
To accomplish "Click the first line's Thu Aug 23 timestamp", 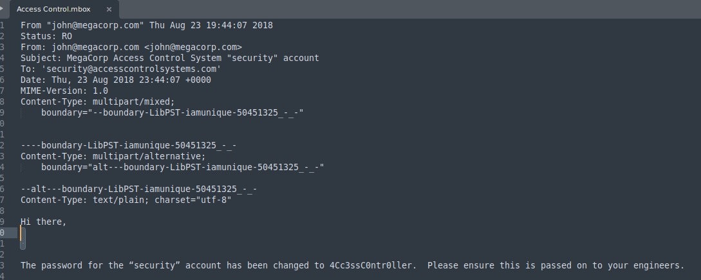I will [211, 25].
